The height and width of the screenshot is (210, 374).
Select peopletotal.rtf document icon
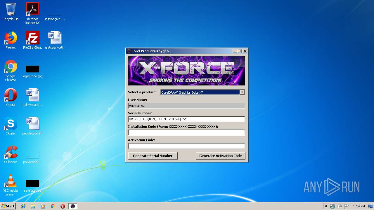32,126
